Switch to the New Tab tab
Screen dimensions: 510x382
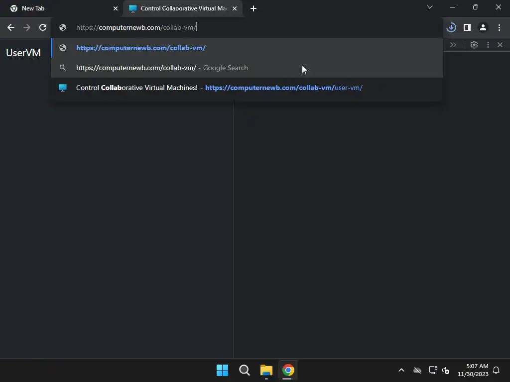61,8
